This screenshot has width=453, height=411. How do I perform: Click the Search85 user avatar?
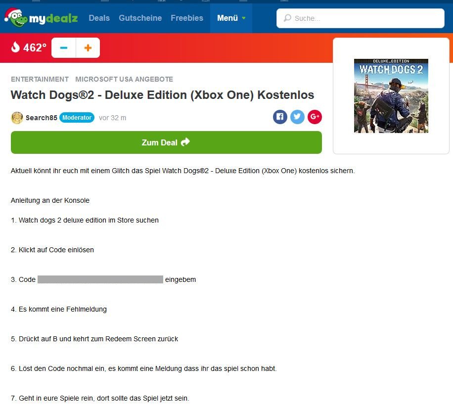click(17, 118)
